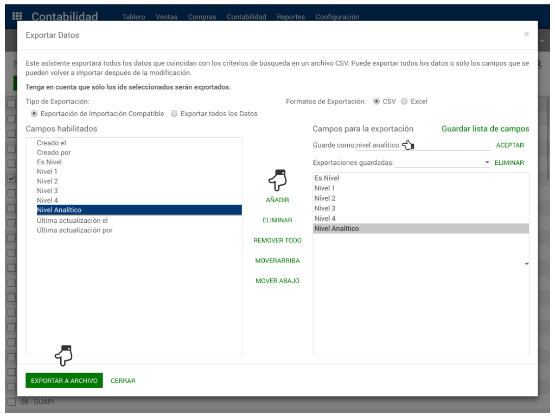Choose Exportar todos los Datos radio option
The width and height of the screenshot is (555, 416).
click(174, 114)
